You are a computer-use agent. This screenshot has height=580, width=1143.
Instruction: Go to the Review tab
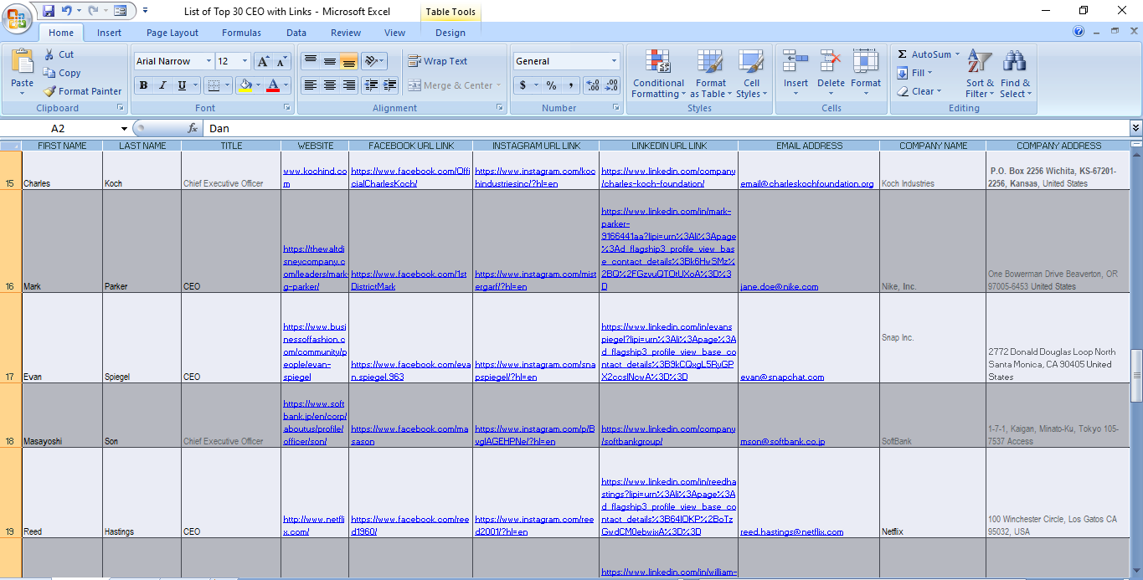(x=346, y=33)
